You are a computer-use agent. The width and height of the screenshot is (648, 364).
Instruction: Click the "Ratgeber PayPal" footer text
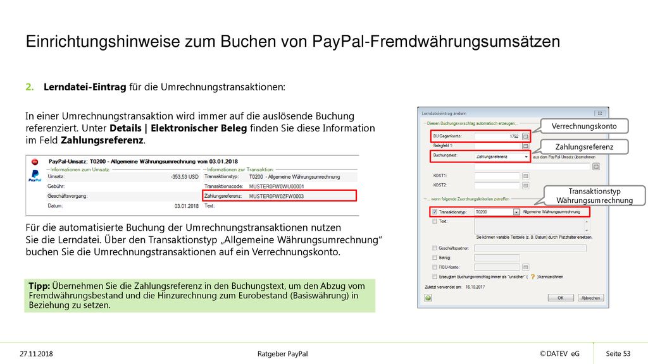coord(283,354)
